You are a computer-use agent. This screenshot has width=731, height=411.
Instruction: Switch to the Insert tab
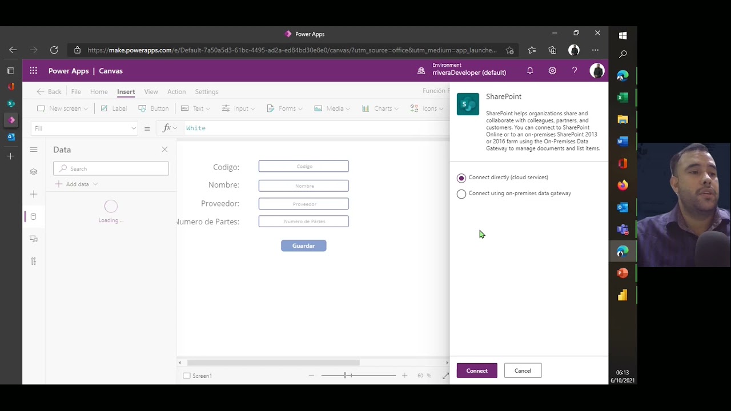126,91
